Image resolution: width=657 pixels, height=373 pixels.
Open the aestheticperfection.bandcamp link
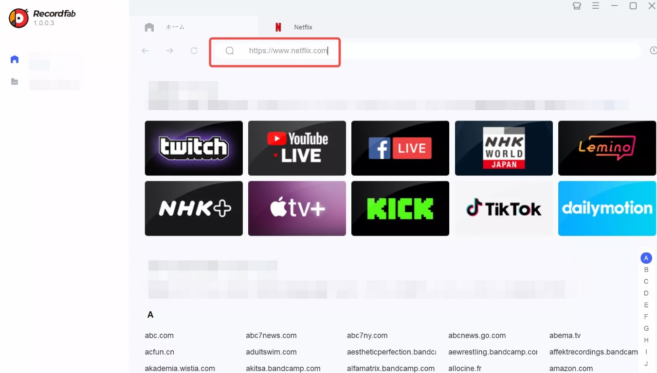(392, 352)
